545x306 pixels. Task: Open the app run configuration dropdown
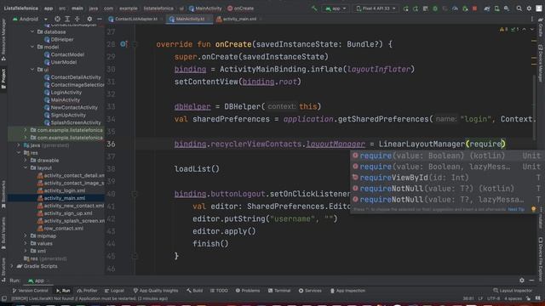point(336,8)
